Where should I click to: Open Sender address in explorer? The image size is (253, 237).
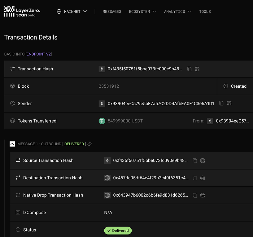[x=229, y=104]
